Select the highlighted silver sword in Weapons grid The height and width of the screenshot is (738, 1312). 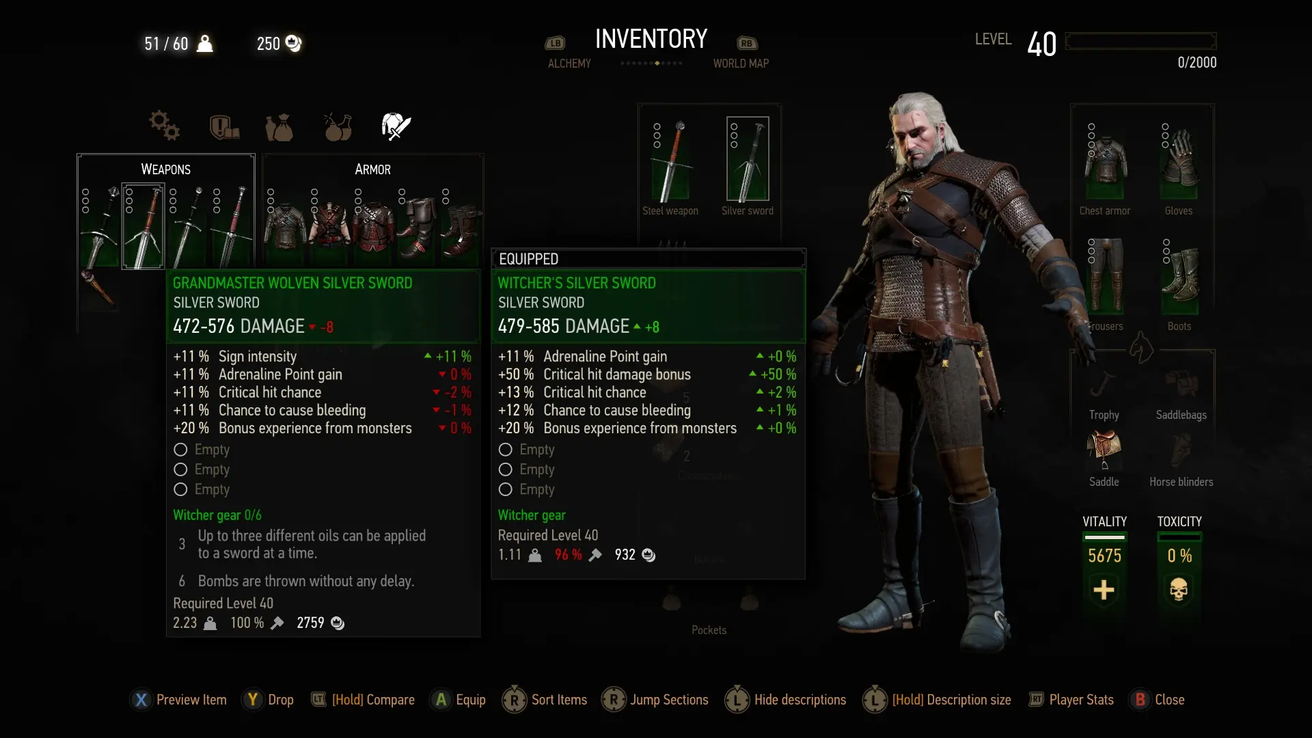[143, 226]
